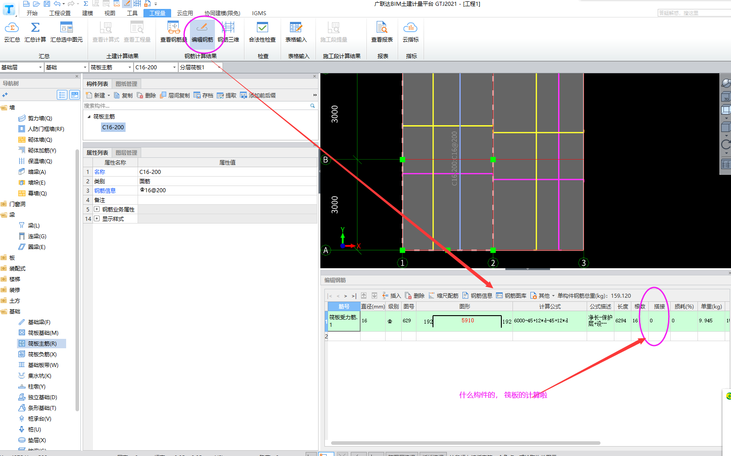The height and width of the screenshot is (456, 731).
Task: Open the 云应用 ribbon tab
Action: click(x=185, y=13)
